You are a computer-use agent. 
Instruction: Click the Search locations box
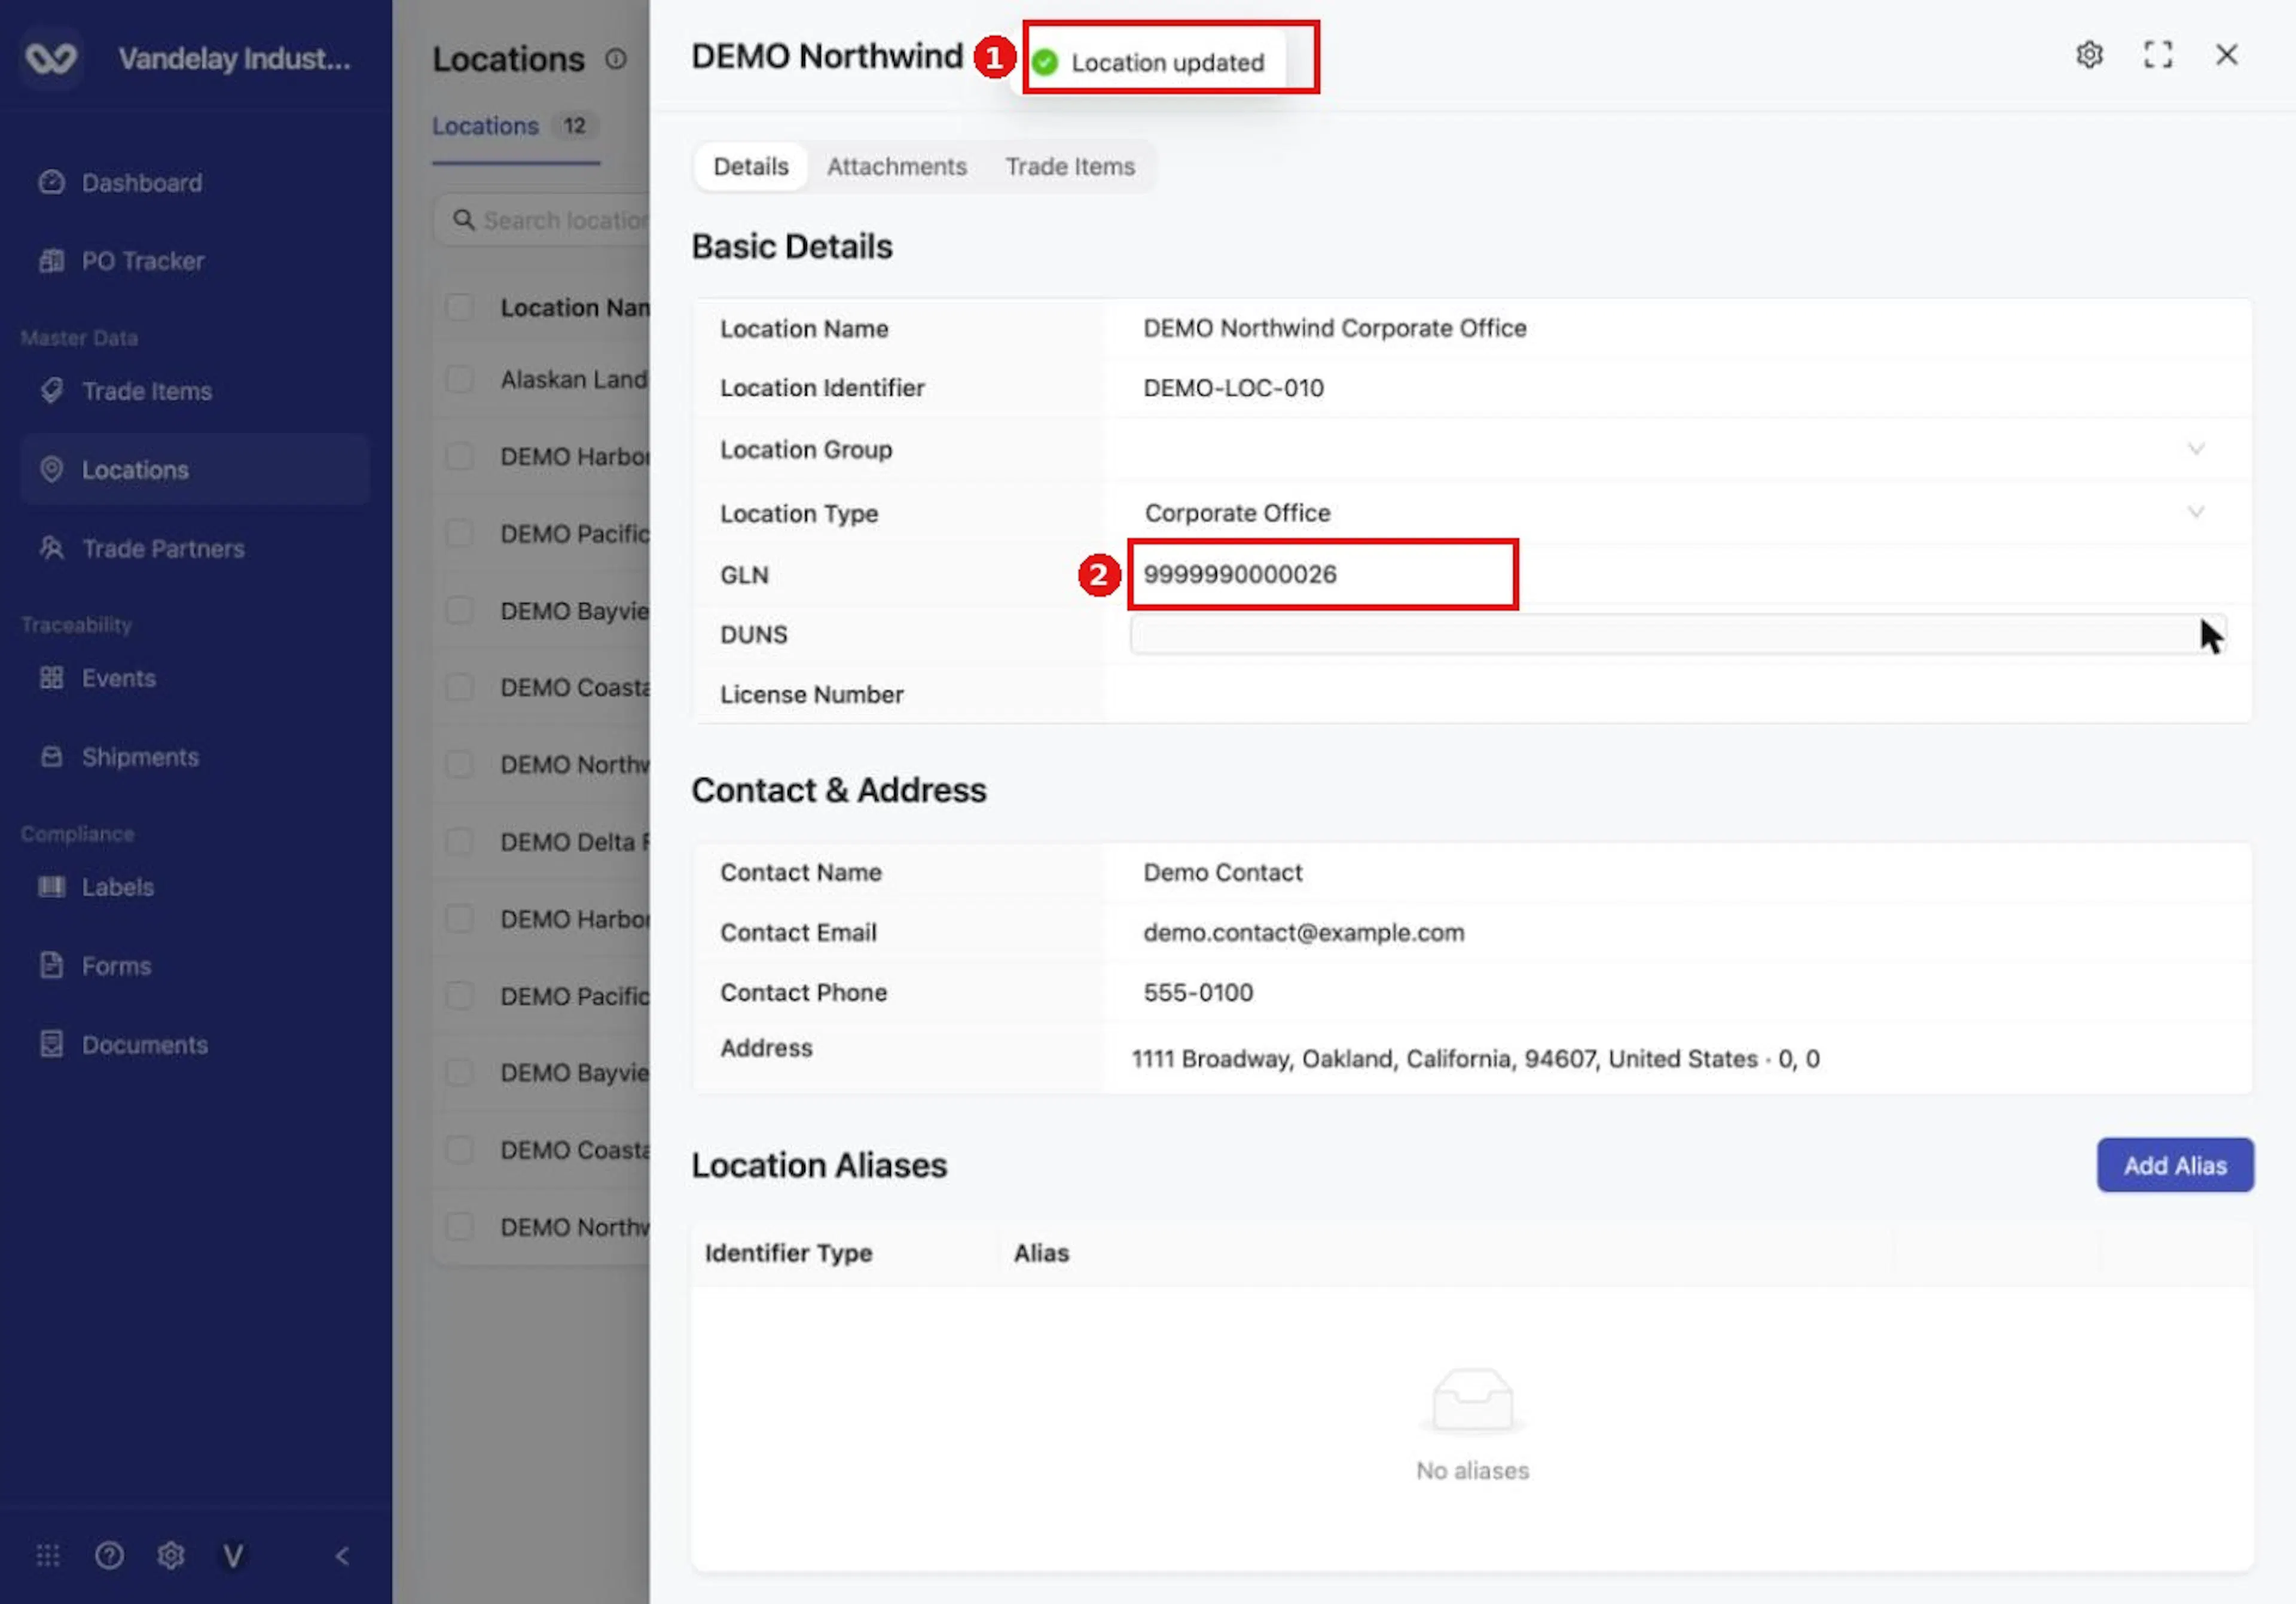[542, 220]
